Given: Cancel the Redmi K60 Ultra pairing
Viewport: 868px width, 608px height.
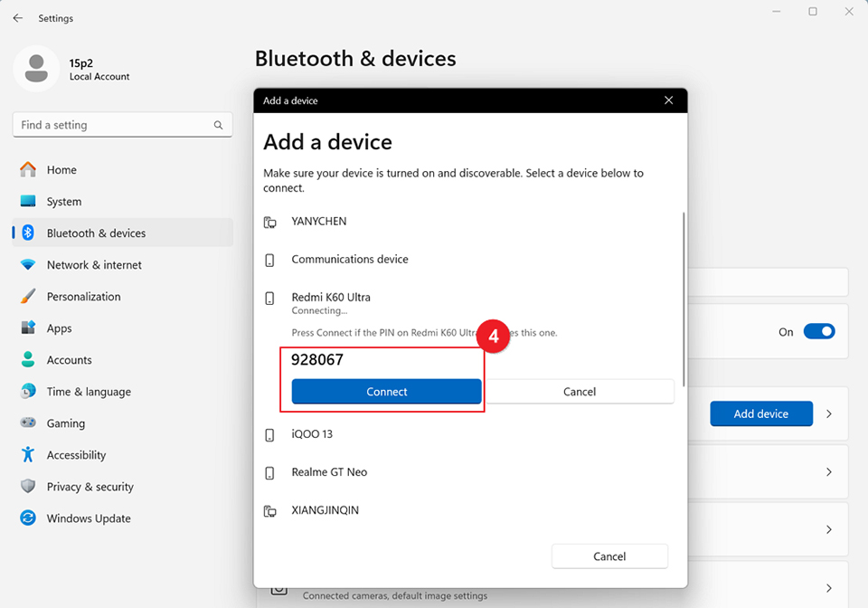Looking at the screenshot, I should pos(579,392).
